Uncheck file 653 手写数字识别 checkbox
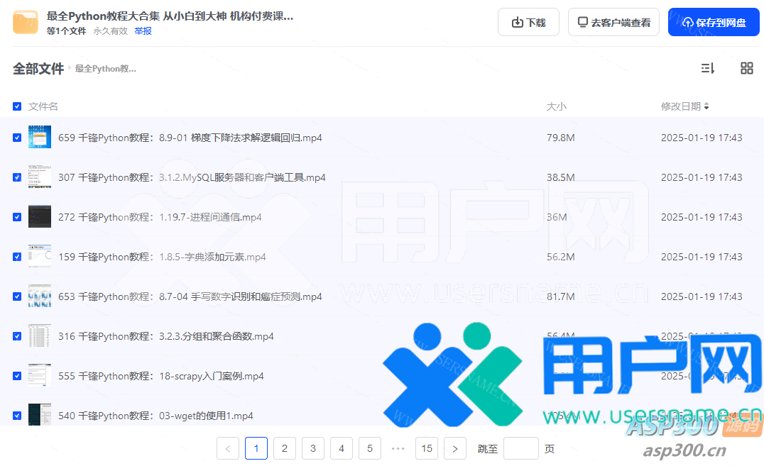Image resolution: width=764 pixels, height=466 pixels. tap(17, 296)
